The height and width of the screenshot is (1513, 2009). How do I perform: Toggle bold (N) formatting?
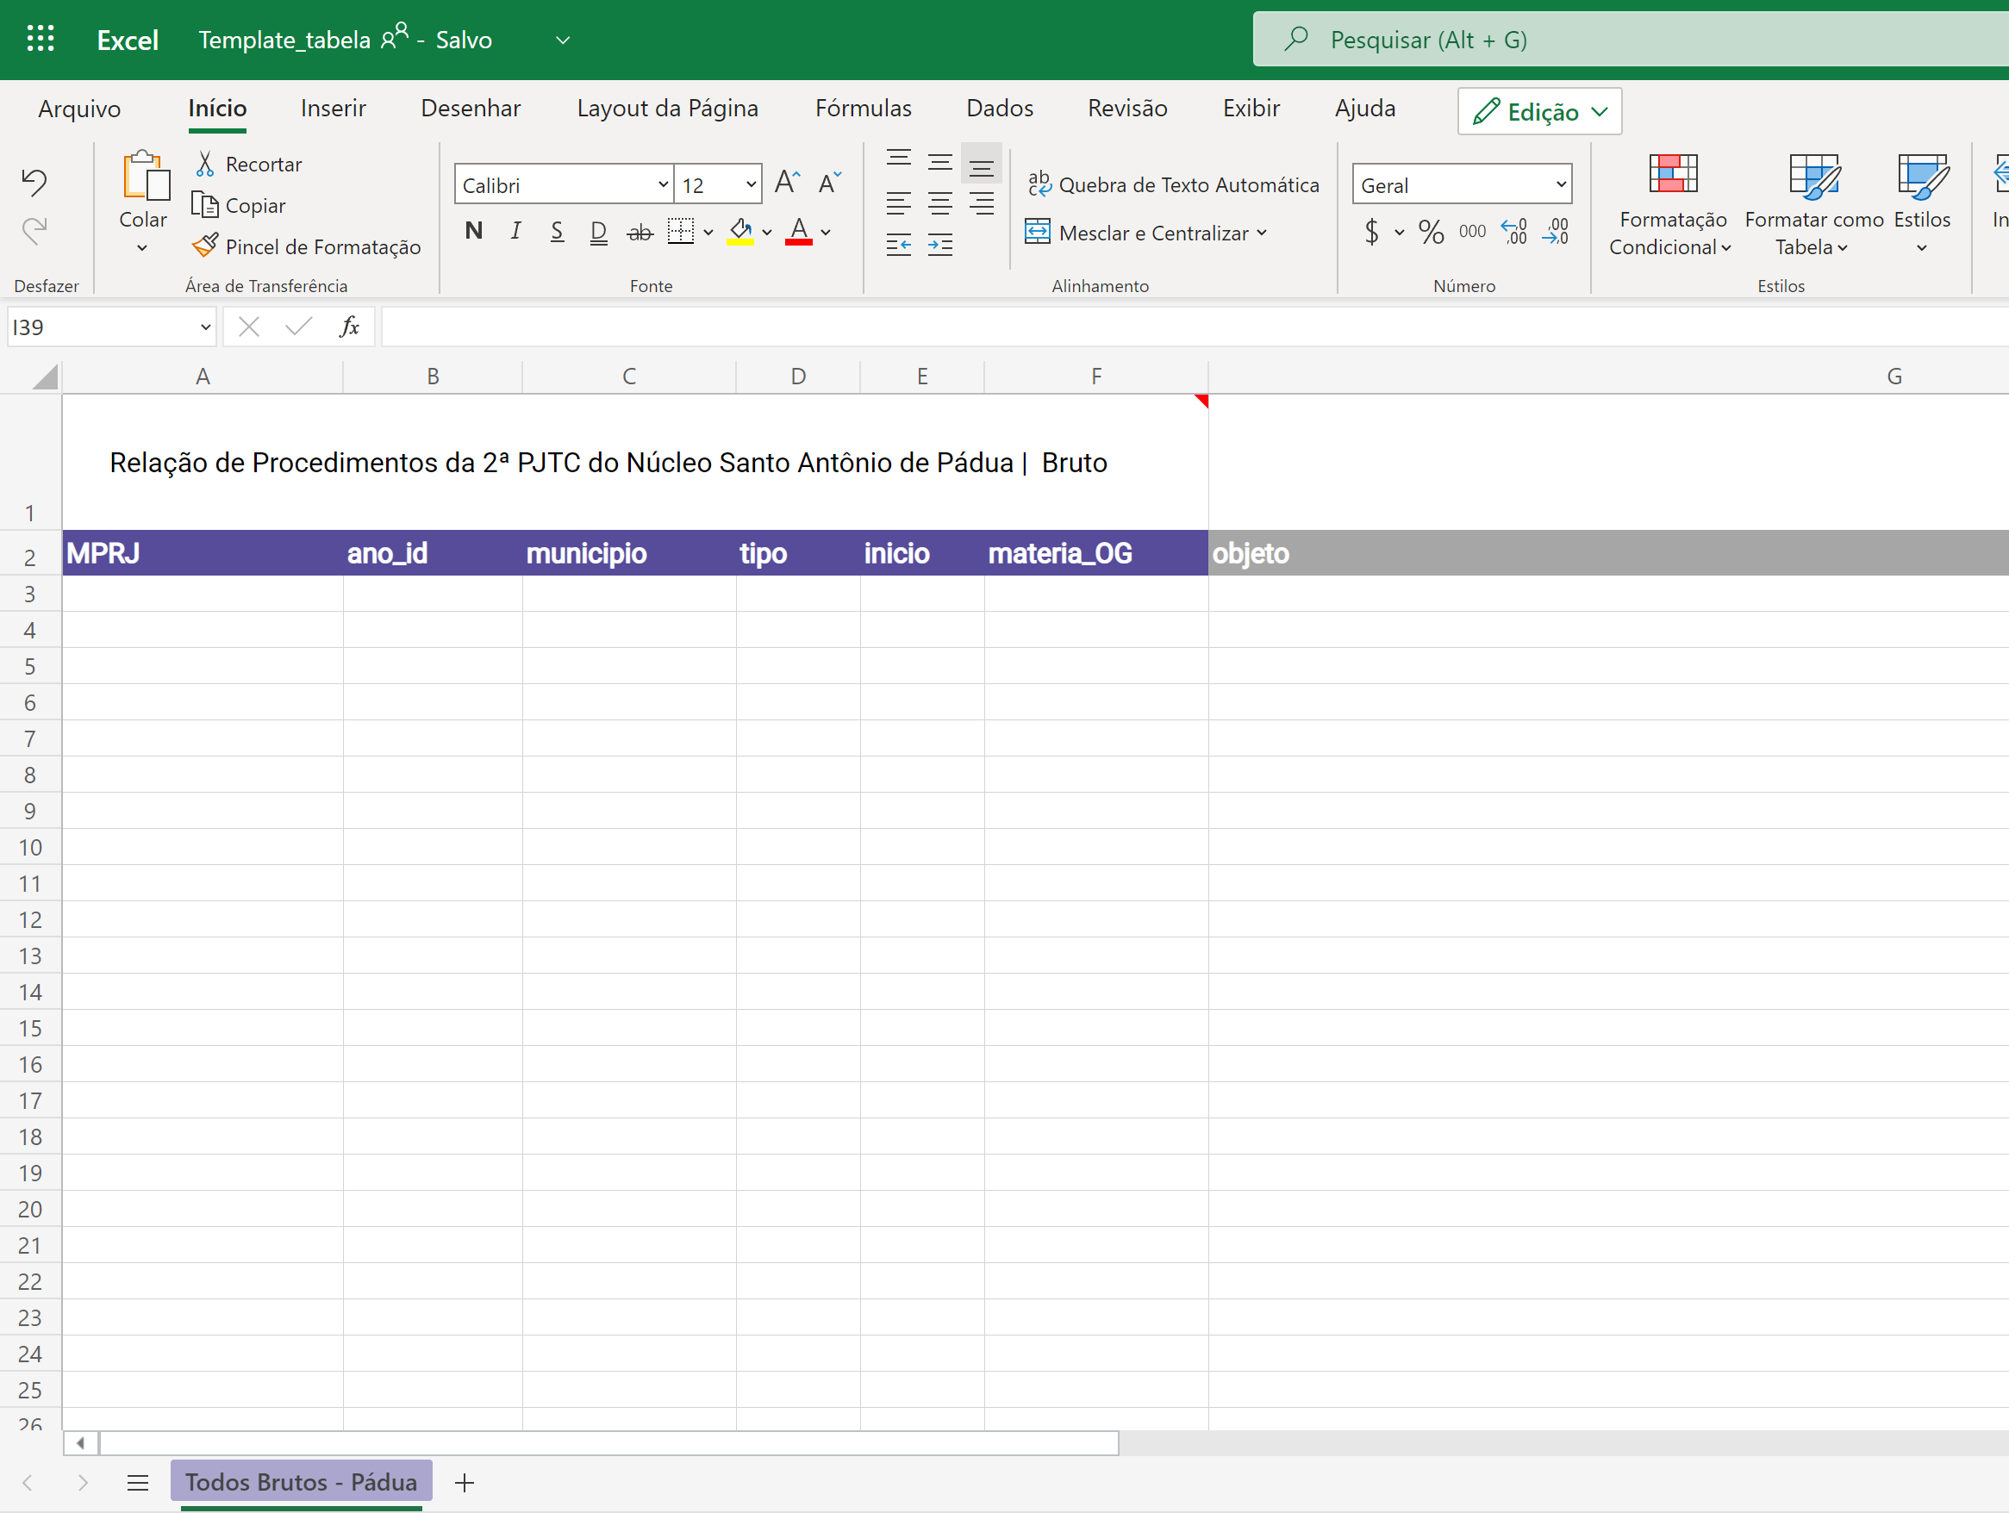point(473,232)
